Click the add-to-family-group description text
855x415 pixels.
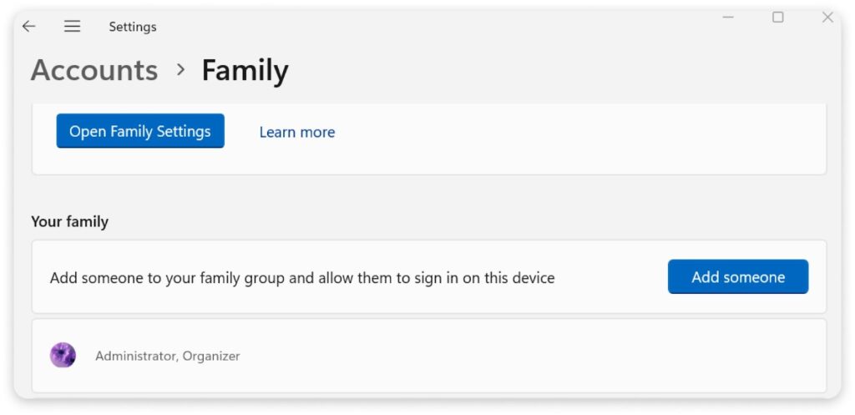(302, 278)
